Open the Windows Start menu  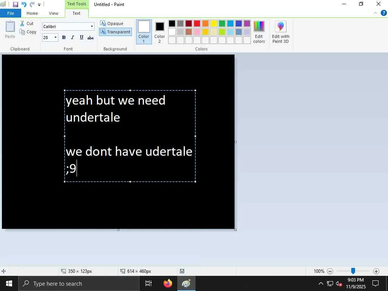9,283
